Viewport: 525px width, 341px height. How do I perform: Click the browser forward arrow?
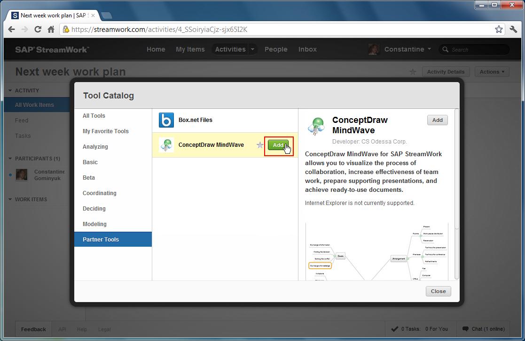pos(24,30)
